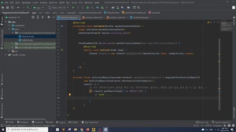The height and width of the screenshot is (132, 236).
Task: Expand Gradle Scripts node
Action: coord(6,55)
